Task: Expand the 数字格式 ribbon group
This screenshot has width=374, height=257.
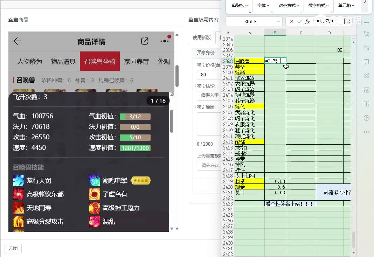Action: (318, 5)
